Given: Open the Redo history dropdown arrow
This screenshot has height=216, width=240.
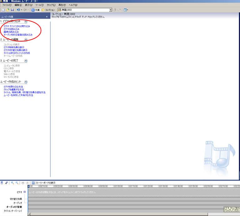Looking at the screenshot, I should click(x=28, y=10).
